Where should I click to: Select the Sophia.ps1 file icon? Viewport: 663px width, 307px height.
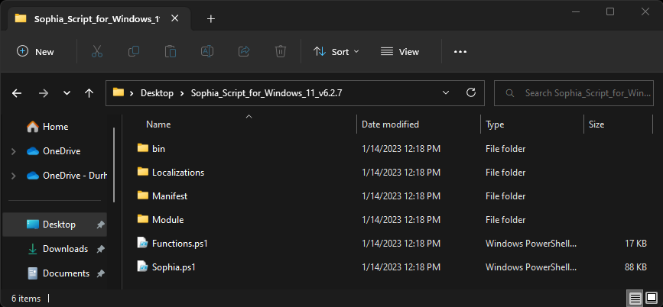point(143,267)
